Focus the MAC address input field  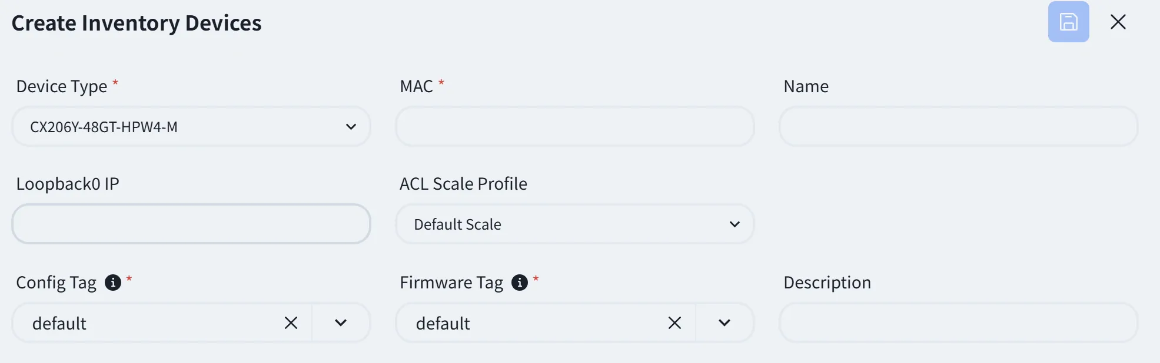point(575,126)
